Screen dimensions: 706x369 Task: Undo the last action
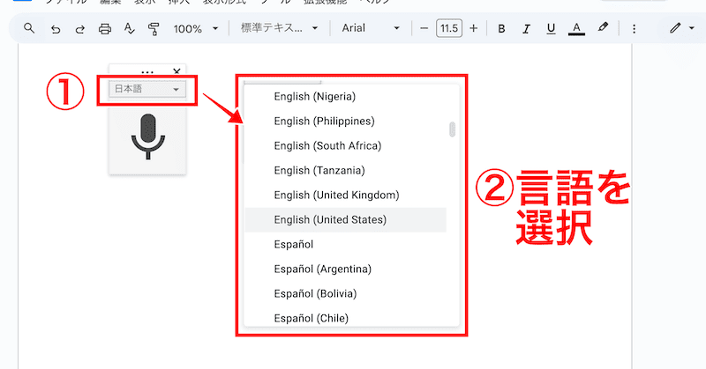pyautogui.click(x=55, y=28)
